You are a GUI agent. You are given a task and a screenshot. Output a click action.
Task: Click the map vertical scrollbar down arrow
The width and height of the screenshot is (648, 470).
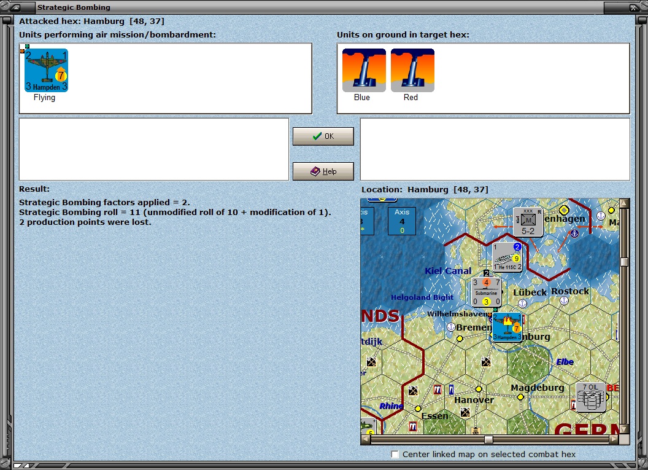click(625, 429)
